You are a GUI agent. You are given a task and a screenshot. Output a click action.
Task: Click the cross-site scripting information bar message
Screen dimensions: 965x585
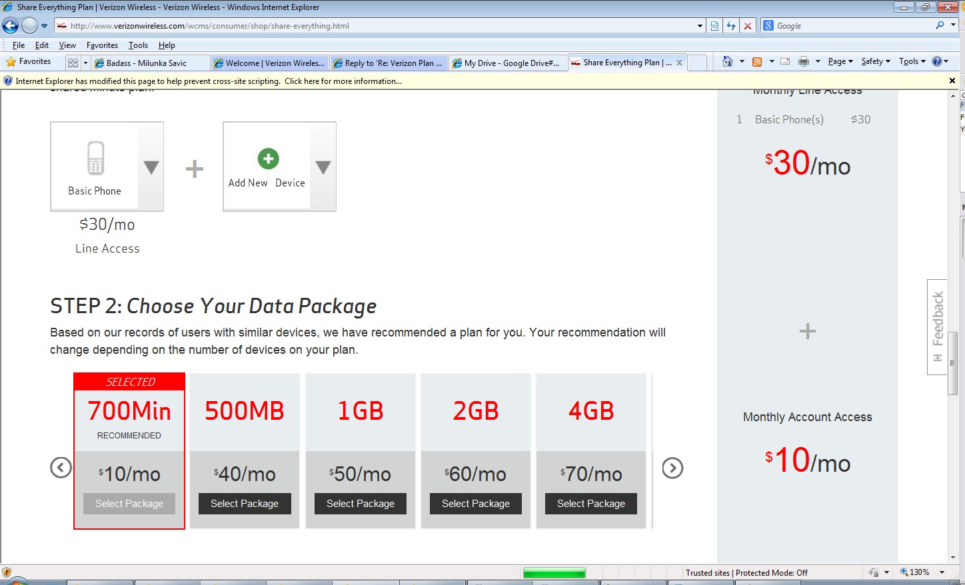tap(209, 81)
